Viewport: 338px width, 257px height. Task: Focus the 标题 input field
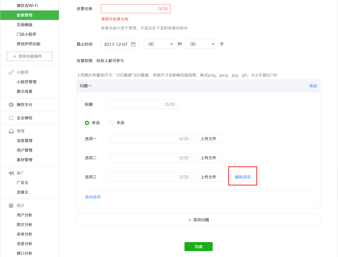143,104
